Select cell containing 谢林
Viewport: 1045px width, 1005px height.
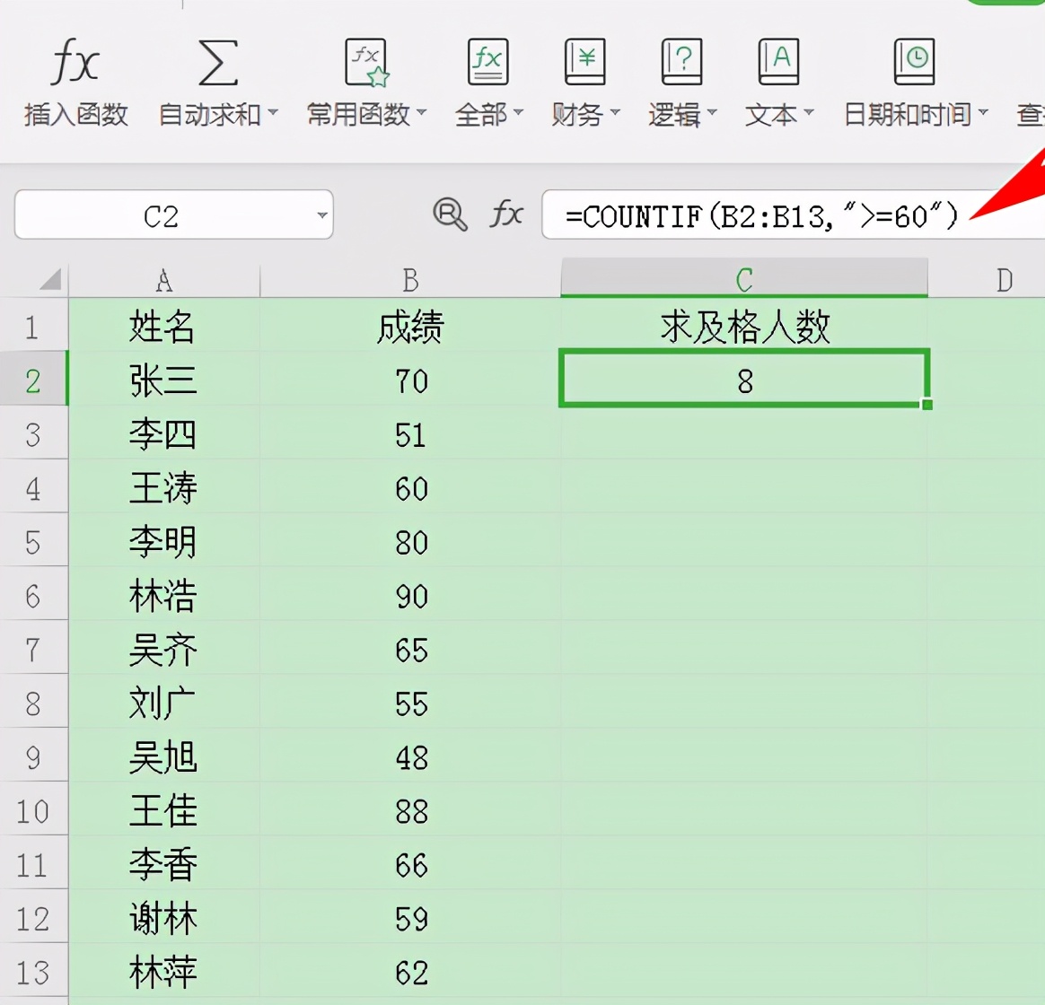pos(164,918)
